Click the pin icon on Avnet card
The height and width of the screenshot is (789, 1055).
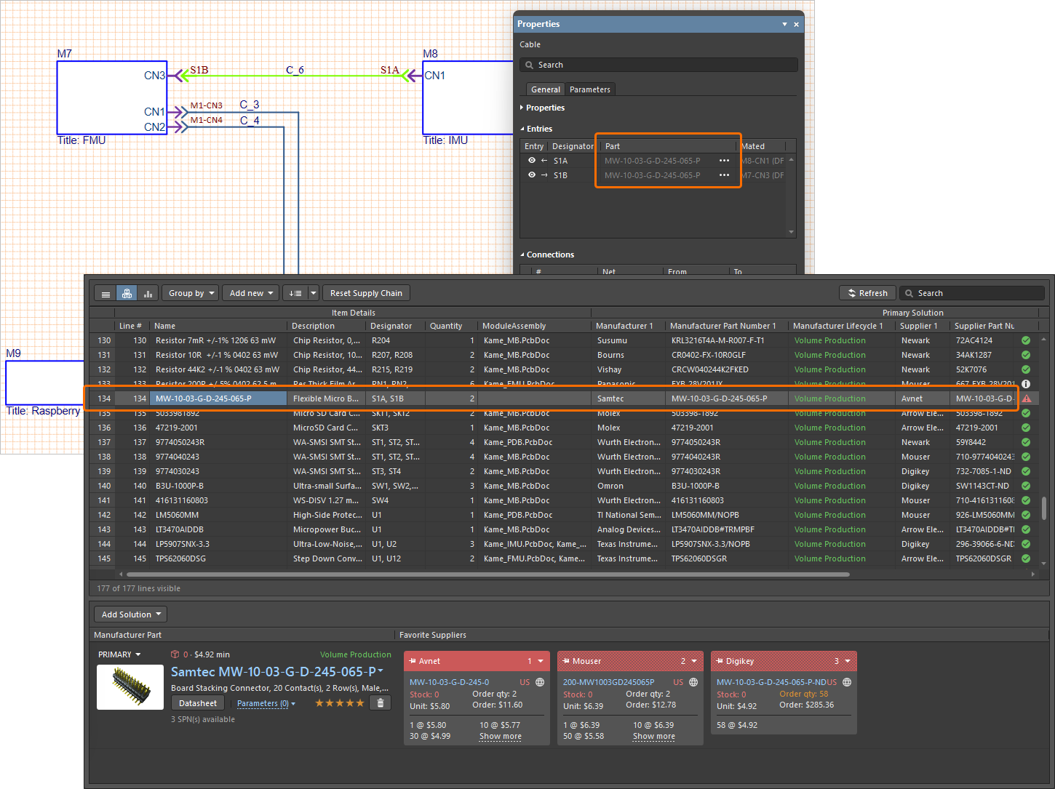coord(413,661)
